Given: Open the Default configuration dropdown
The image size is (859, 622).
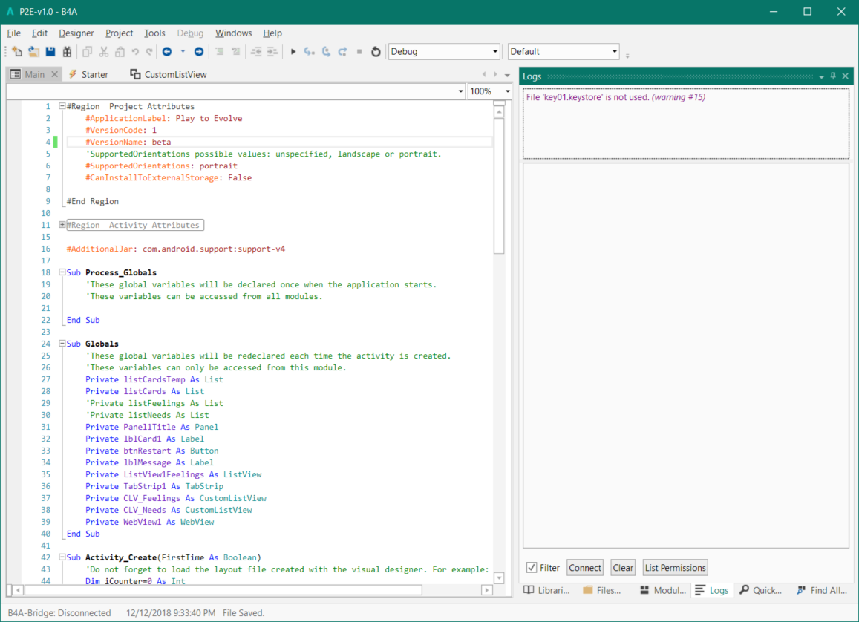Looking at the screenshot, I should pos(614,52).
